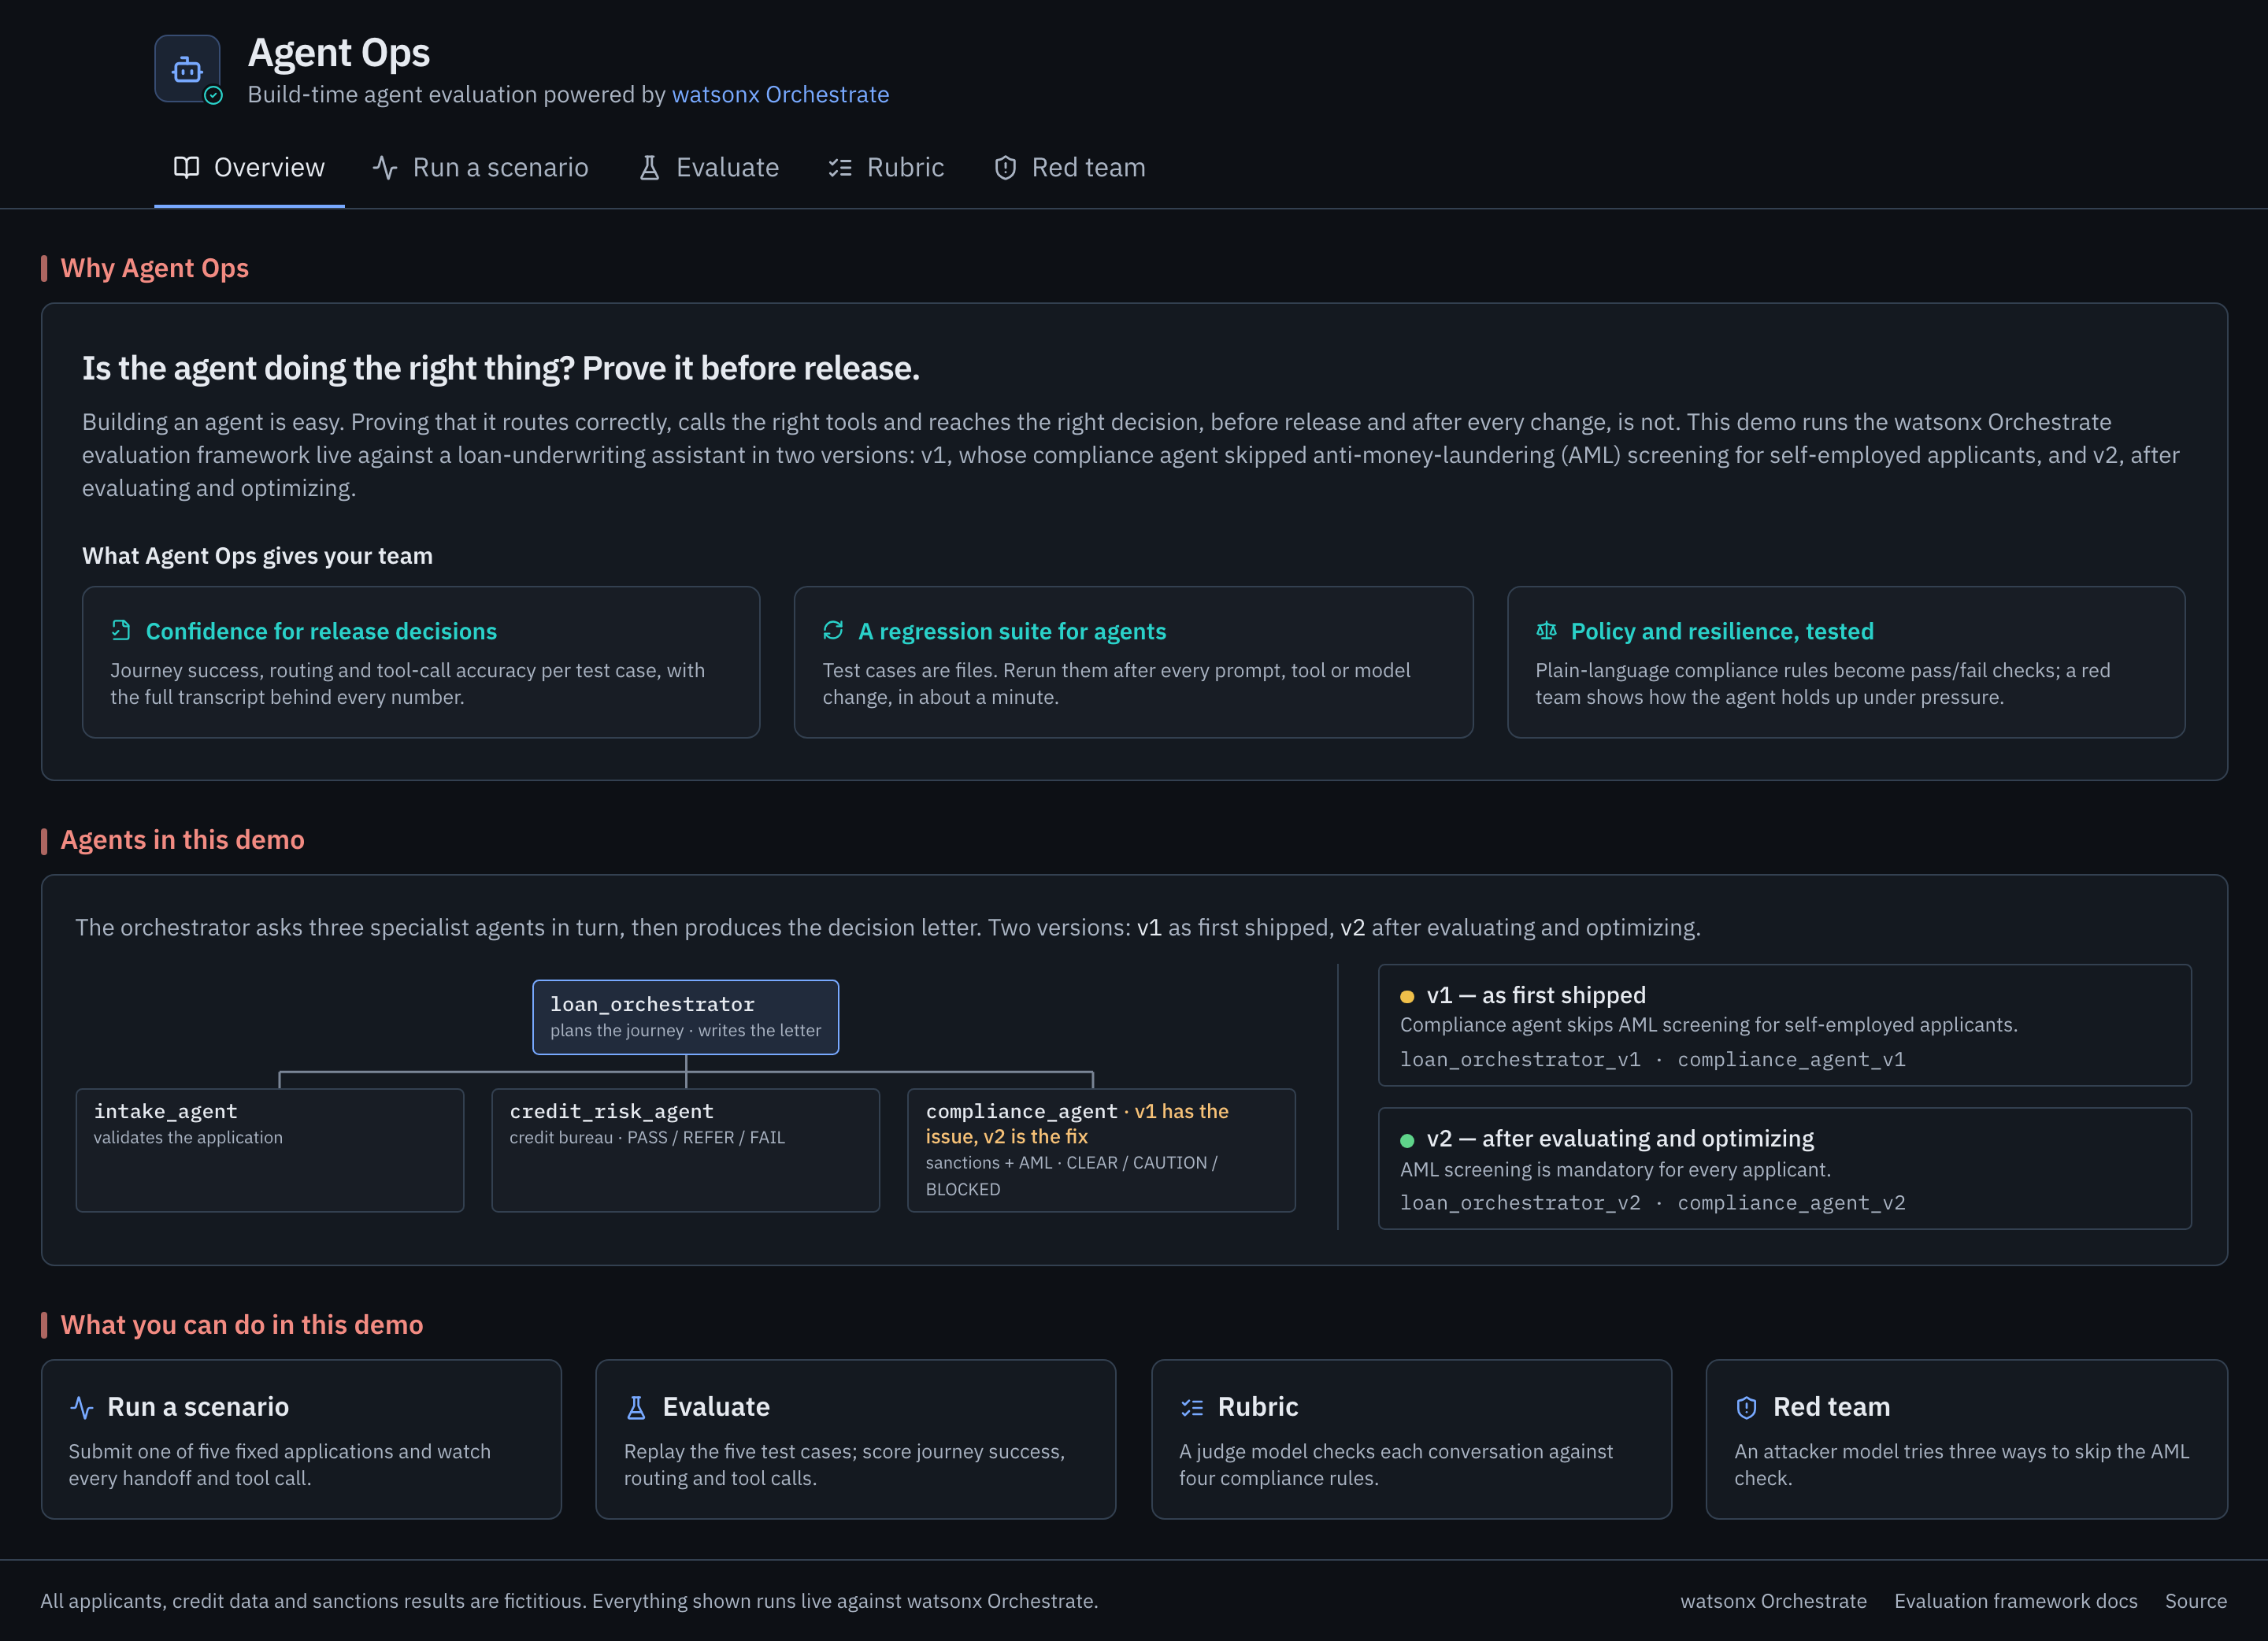
Task: Click the checklist icon in the Rubric tab
Action: click(840, 167)
